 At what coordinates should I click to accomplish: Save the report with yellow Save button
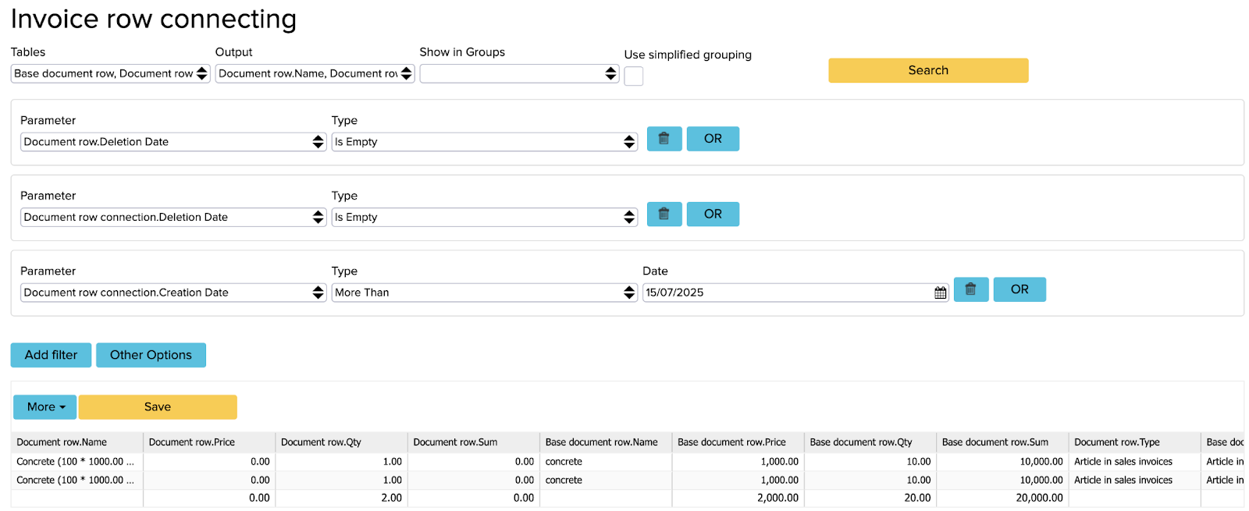coord(158,407)
